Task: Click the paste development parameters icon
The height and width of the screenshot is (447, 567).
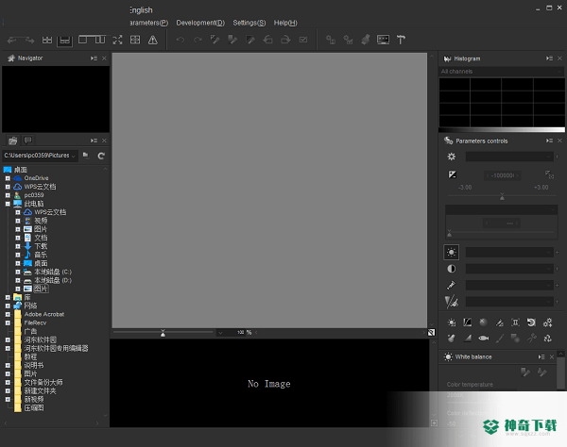Action: [x=232, y=40]
